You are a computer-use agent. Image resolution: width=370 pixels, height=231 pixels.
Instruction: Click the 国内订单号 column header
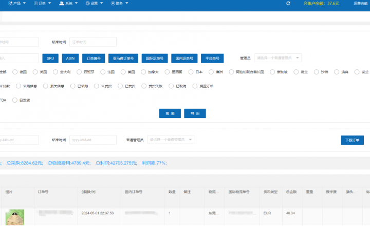click(x=134, y=192)
